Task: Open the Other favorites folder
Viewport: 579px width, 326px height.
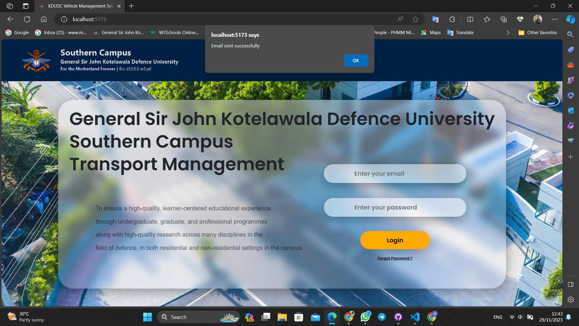Action: (x=538, y=33)
